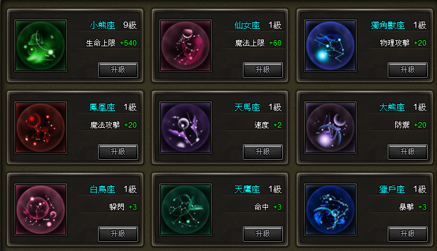This screenshot has width=437, height=251.
Task: Click the 小熊座 title label
Action: [102, 25]
